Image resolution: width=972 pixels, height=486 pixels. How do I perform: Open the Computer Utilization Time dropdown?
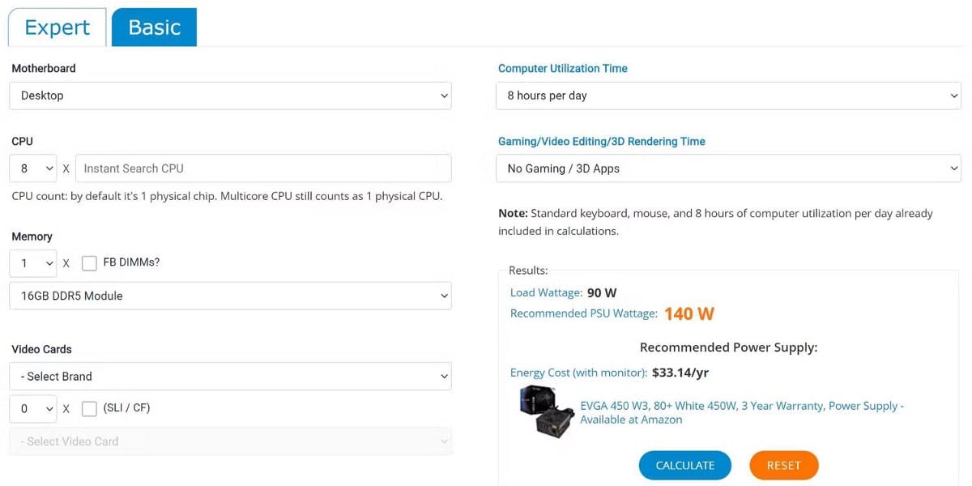tap(728, 96)
